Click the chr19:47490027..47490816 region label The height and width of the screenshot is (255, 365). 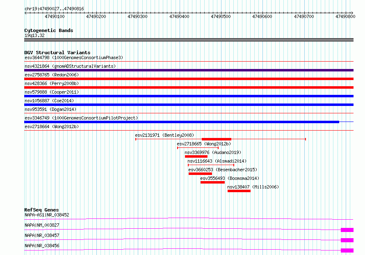coord(54,9)
